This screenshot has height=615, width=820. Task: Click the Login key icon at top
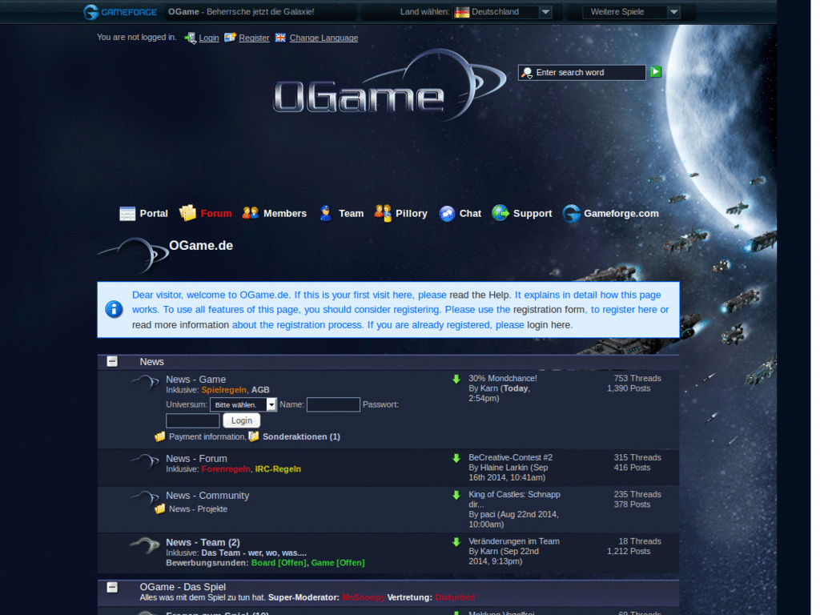(191, 38)
